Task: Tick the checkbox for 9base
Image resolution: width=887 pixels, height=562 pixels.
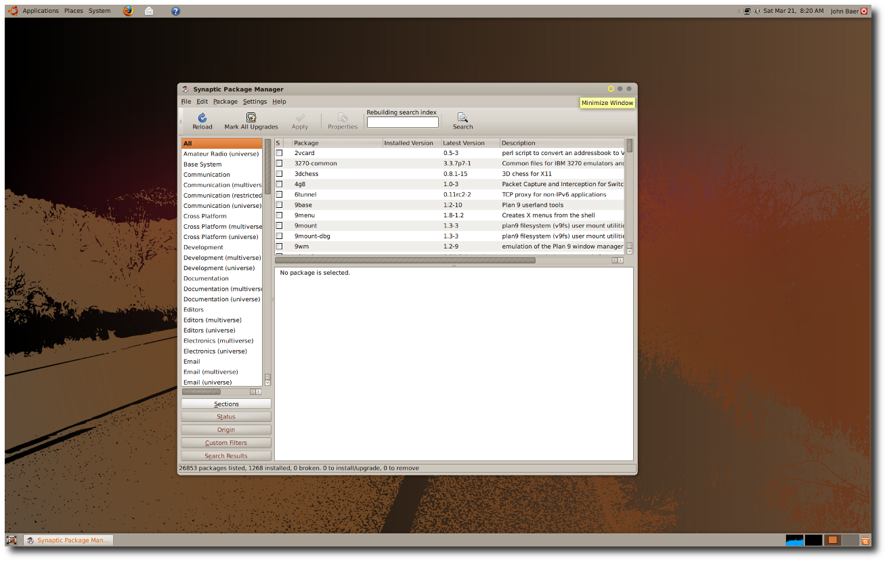Action: click(x=279, y=205)
